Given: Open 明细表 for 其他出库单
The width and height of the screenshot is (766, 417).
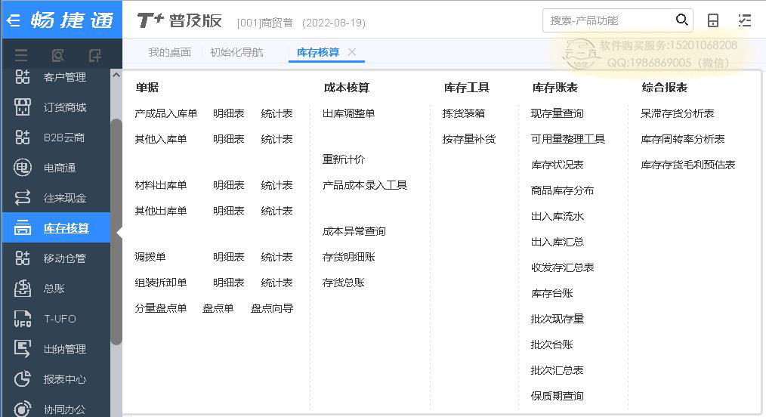Looking at the screenshot, I should [229, 211].
